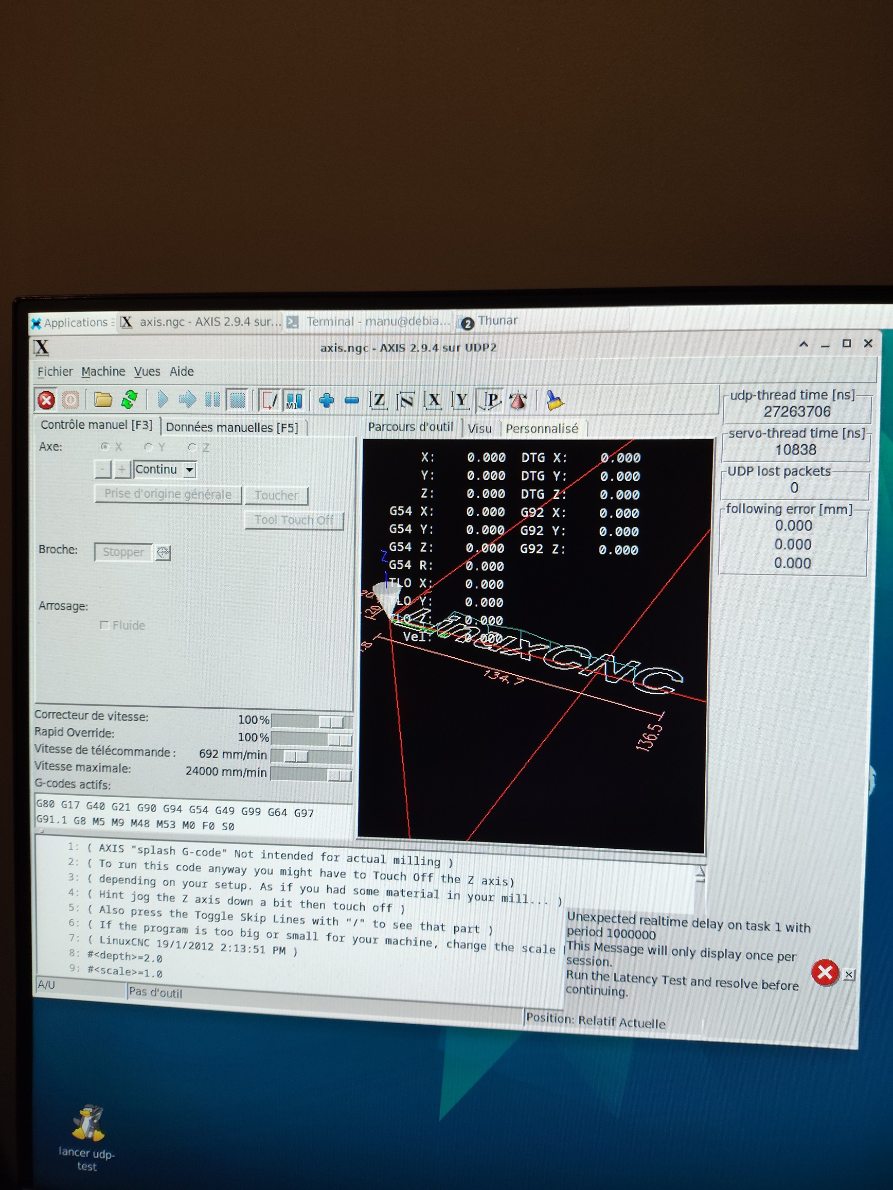Viewport: 893px width, 1190px height.
Task: Click the servo-thread time value 10838
Action: (796, 449)
